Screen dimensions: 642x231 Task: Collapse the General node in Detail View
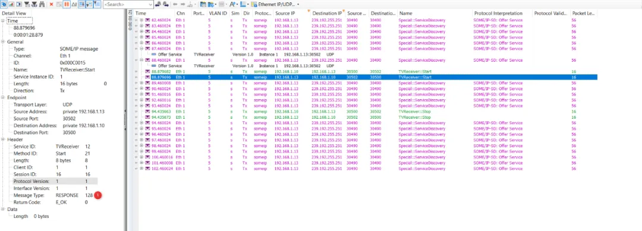[4, 42]
